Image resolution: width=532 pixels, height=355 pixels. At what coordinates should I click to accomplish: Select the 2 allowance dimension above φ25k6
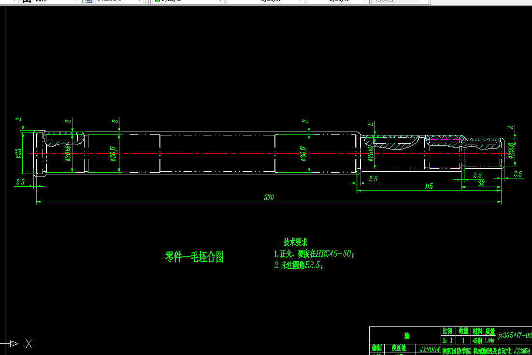[x=371, y=124]
